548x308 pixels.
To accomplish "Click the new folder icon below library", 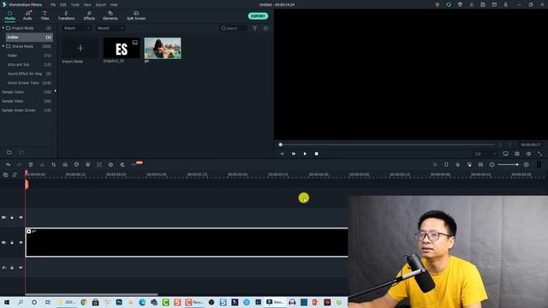I will 9,152.
